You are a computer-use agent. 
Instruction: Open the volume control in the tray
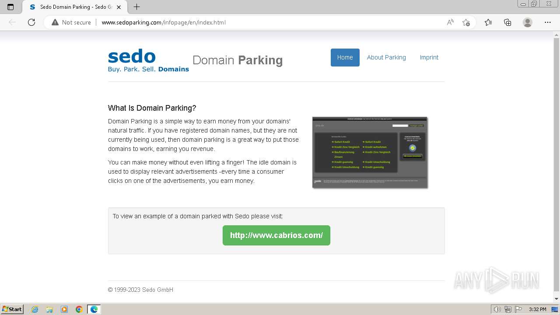[497, 309]
